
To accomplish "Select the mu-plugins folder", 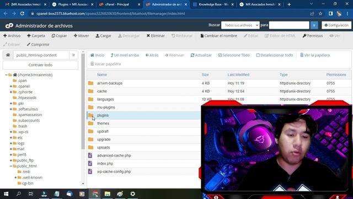I will tap(106, 107).
